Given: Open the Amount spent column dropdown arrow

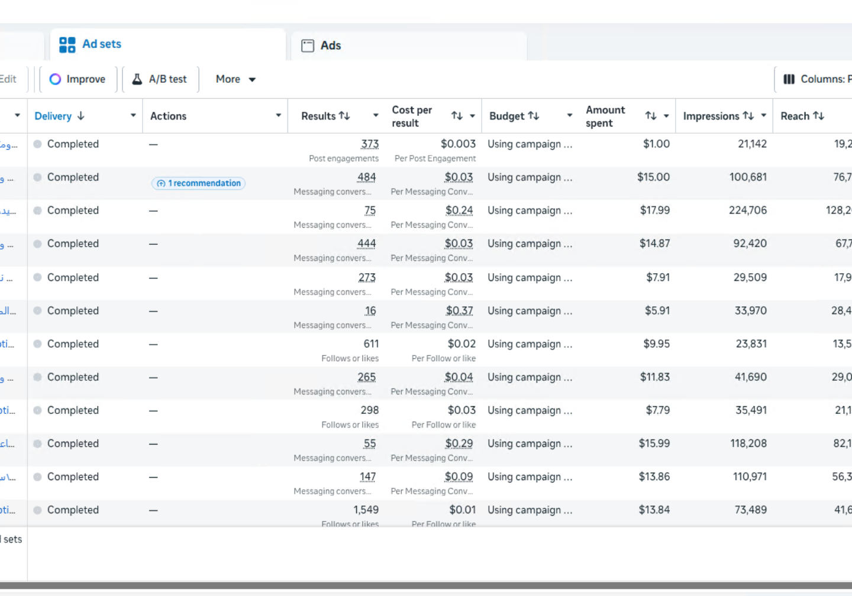Looking at the screenshot, I should click(666, 116).
